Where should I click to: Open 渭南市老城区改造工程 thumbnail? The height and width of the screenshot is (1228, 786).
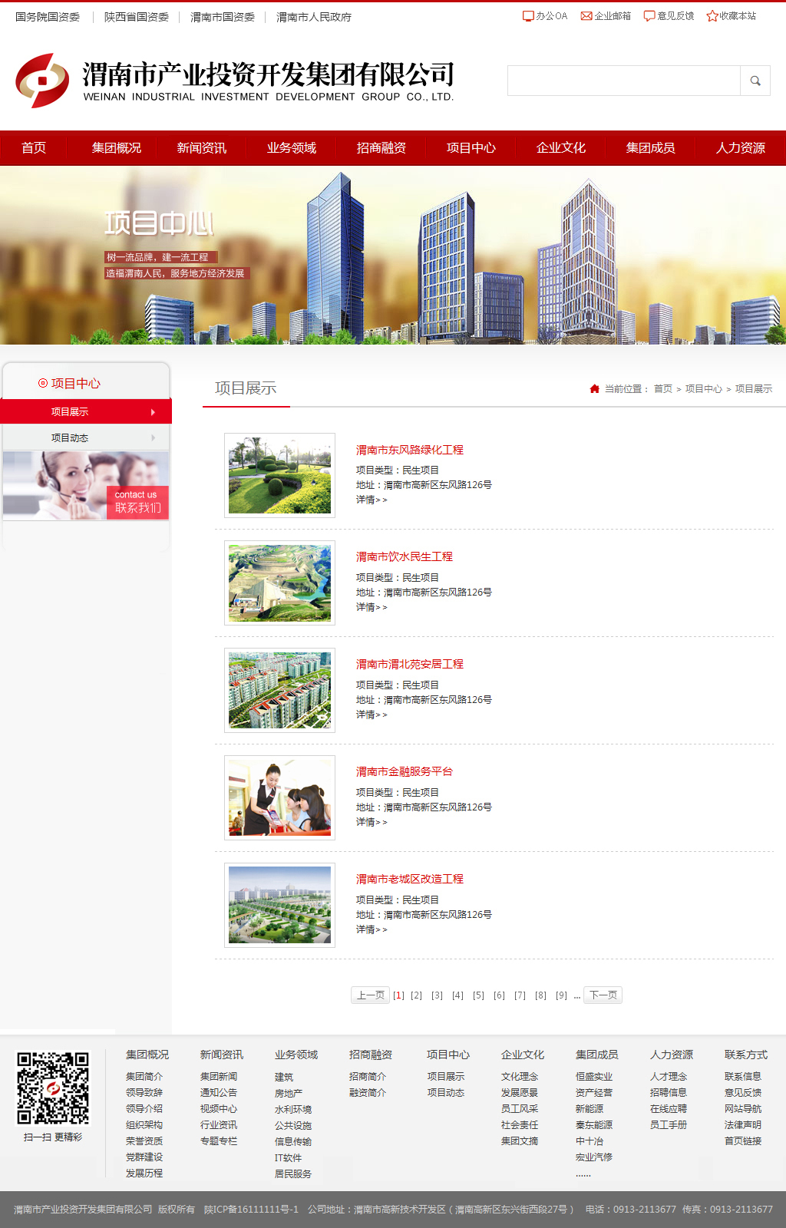(x=279, y=905)
